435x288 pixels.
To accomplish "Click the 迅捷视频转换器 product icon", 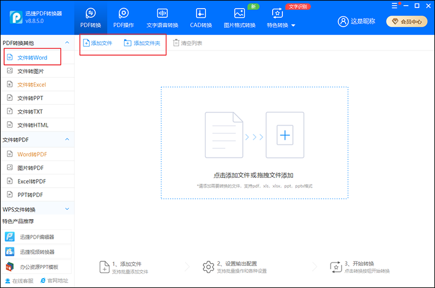I will click(x=10, y=251).
